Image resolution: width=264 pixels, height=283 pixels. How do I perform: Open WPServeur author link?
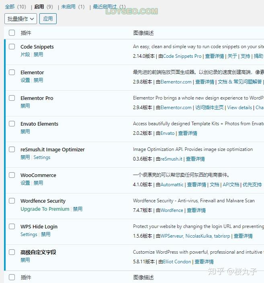(x=172, y=236)
